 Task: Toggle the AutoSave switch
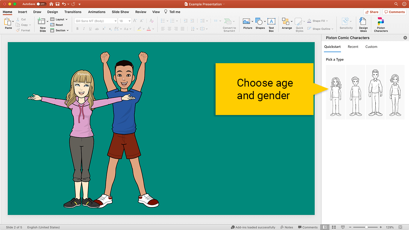(41, 4)
